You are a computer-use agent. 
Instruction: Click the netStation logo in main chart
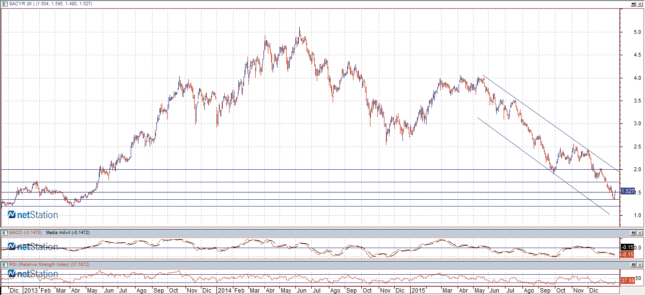pyautogui.click(x=33, y=215)
